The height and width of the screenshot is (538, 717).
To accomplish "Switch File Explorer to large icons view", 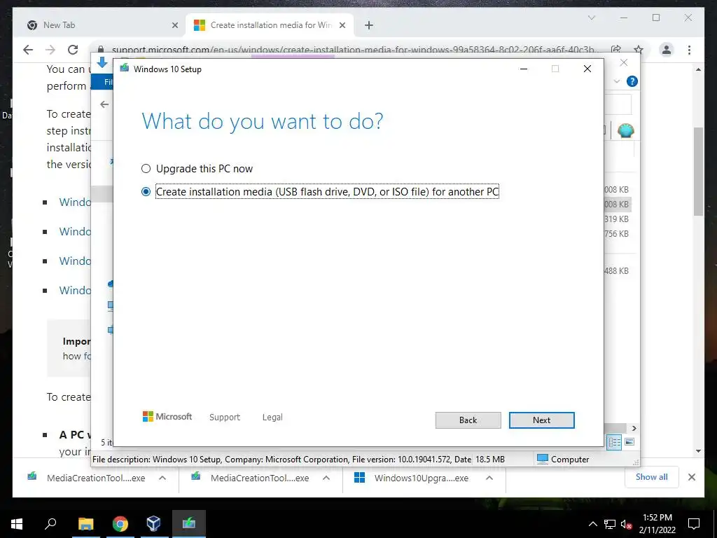I will pos(629,442).
